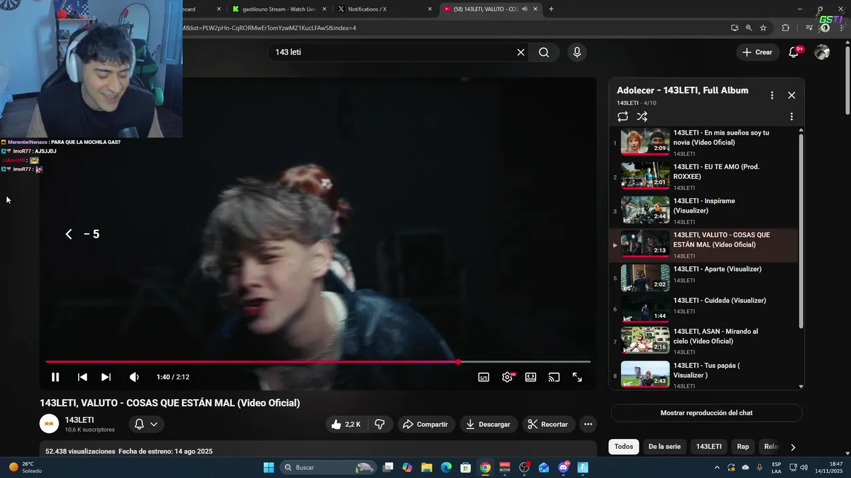The height and width of the screenshot is (478, 851).
Task: Open the player settings gear menu
Action: (x=507, y=377)
